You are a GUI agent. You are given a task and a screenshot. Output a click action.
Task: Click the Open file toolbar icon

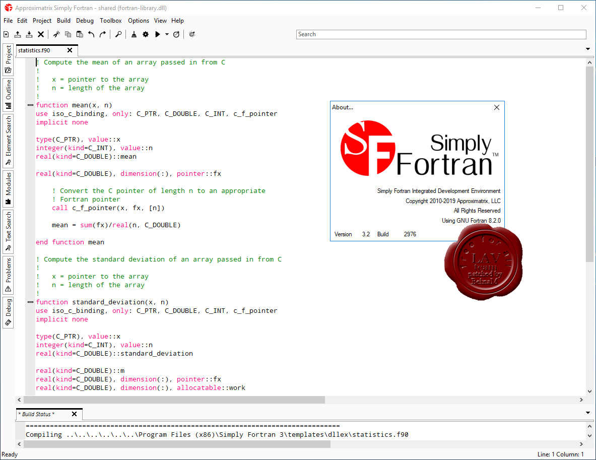(x=18, y=35)
